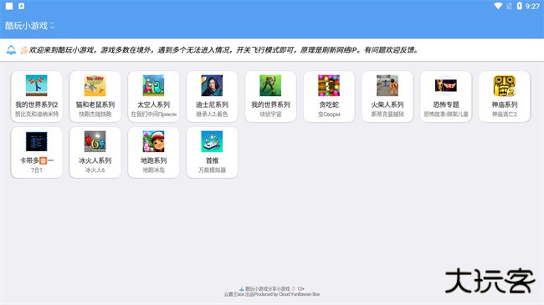Launch the 地跑系列 Subway Surfers icon
Screen dimensions: 544x305
153,141
